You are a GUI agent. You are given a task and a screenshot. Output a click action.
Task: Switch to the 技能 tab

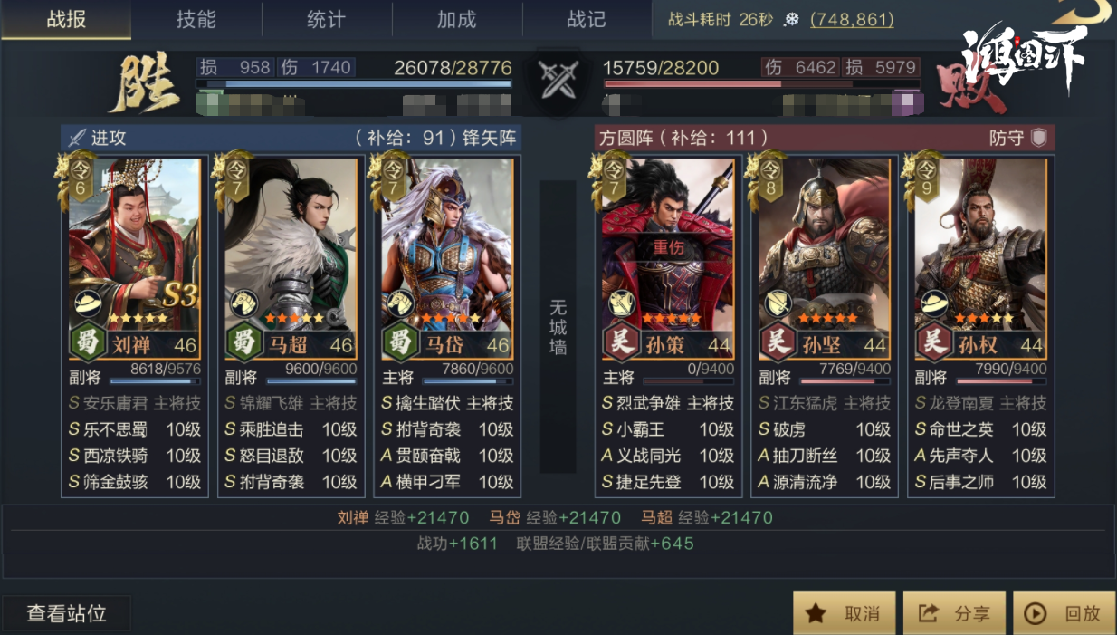(196, 19)
